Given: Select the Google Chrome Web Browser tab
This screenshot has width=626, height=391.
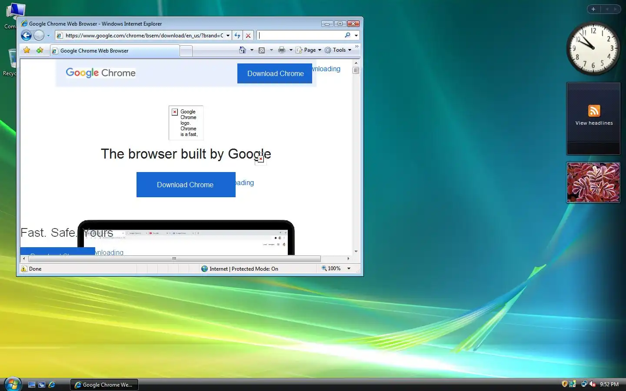Looking at the screenshot, I should (115, 51).
